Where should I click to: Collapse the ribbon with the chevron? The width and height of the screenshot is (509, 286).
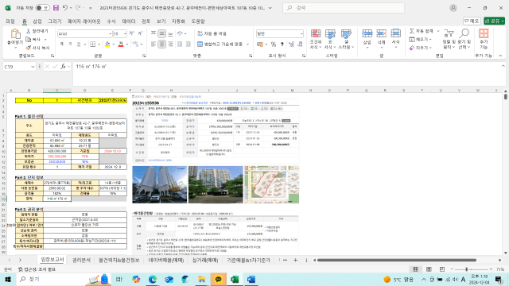500,56
